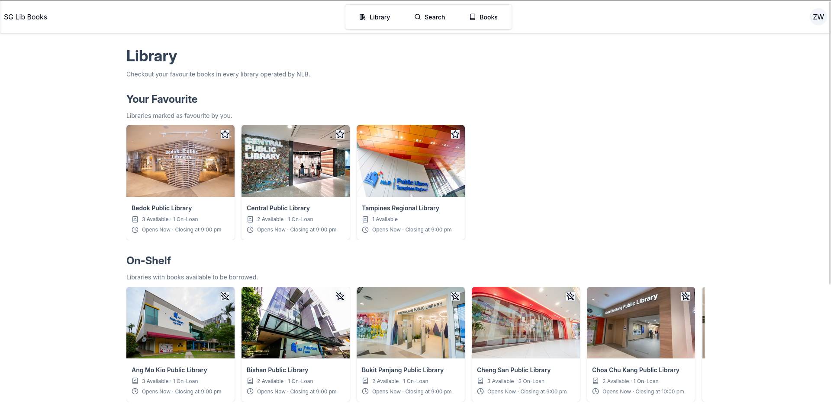Open the Ang Mo Kio Public Library photo
The image size is (831, 415).
coord(180,323)
